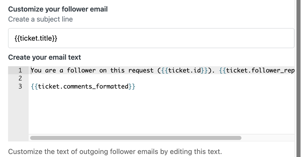
Task: Click the {{ticket.follower_rep placeholder at line end
Action: [x=257, y=70]
